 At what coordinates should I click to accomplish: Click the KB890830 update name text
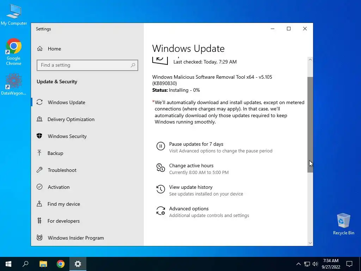(x=212, y=80)
